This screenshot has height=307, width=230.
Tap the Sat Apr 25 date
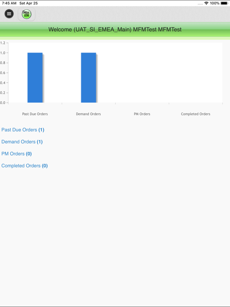pos(29,3)
